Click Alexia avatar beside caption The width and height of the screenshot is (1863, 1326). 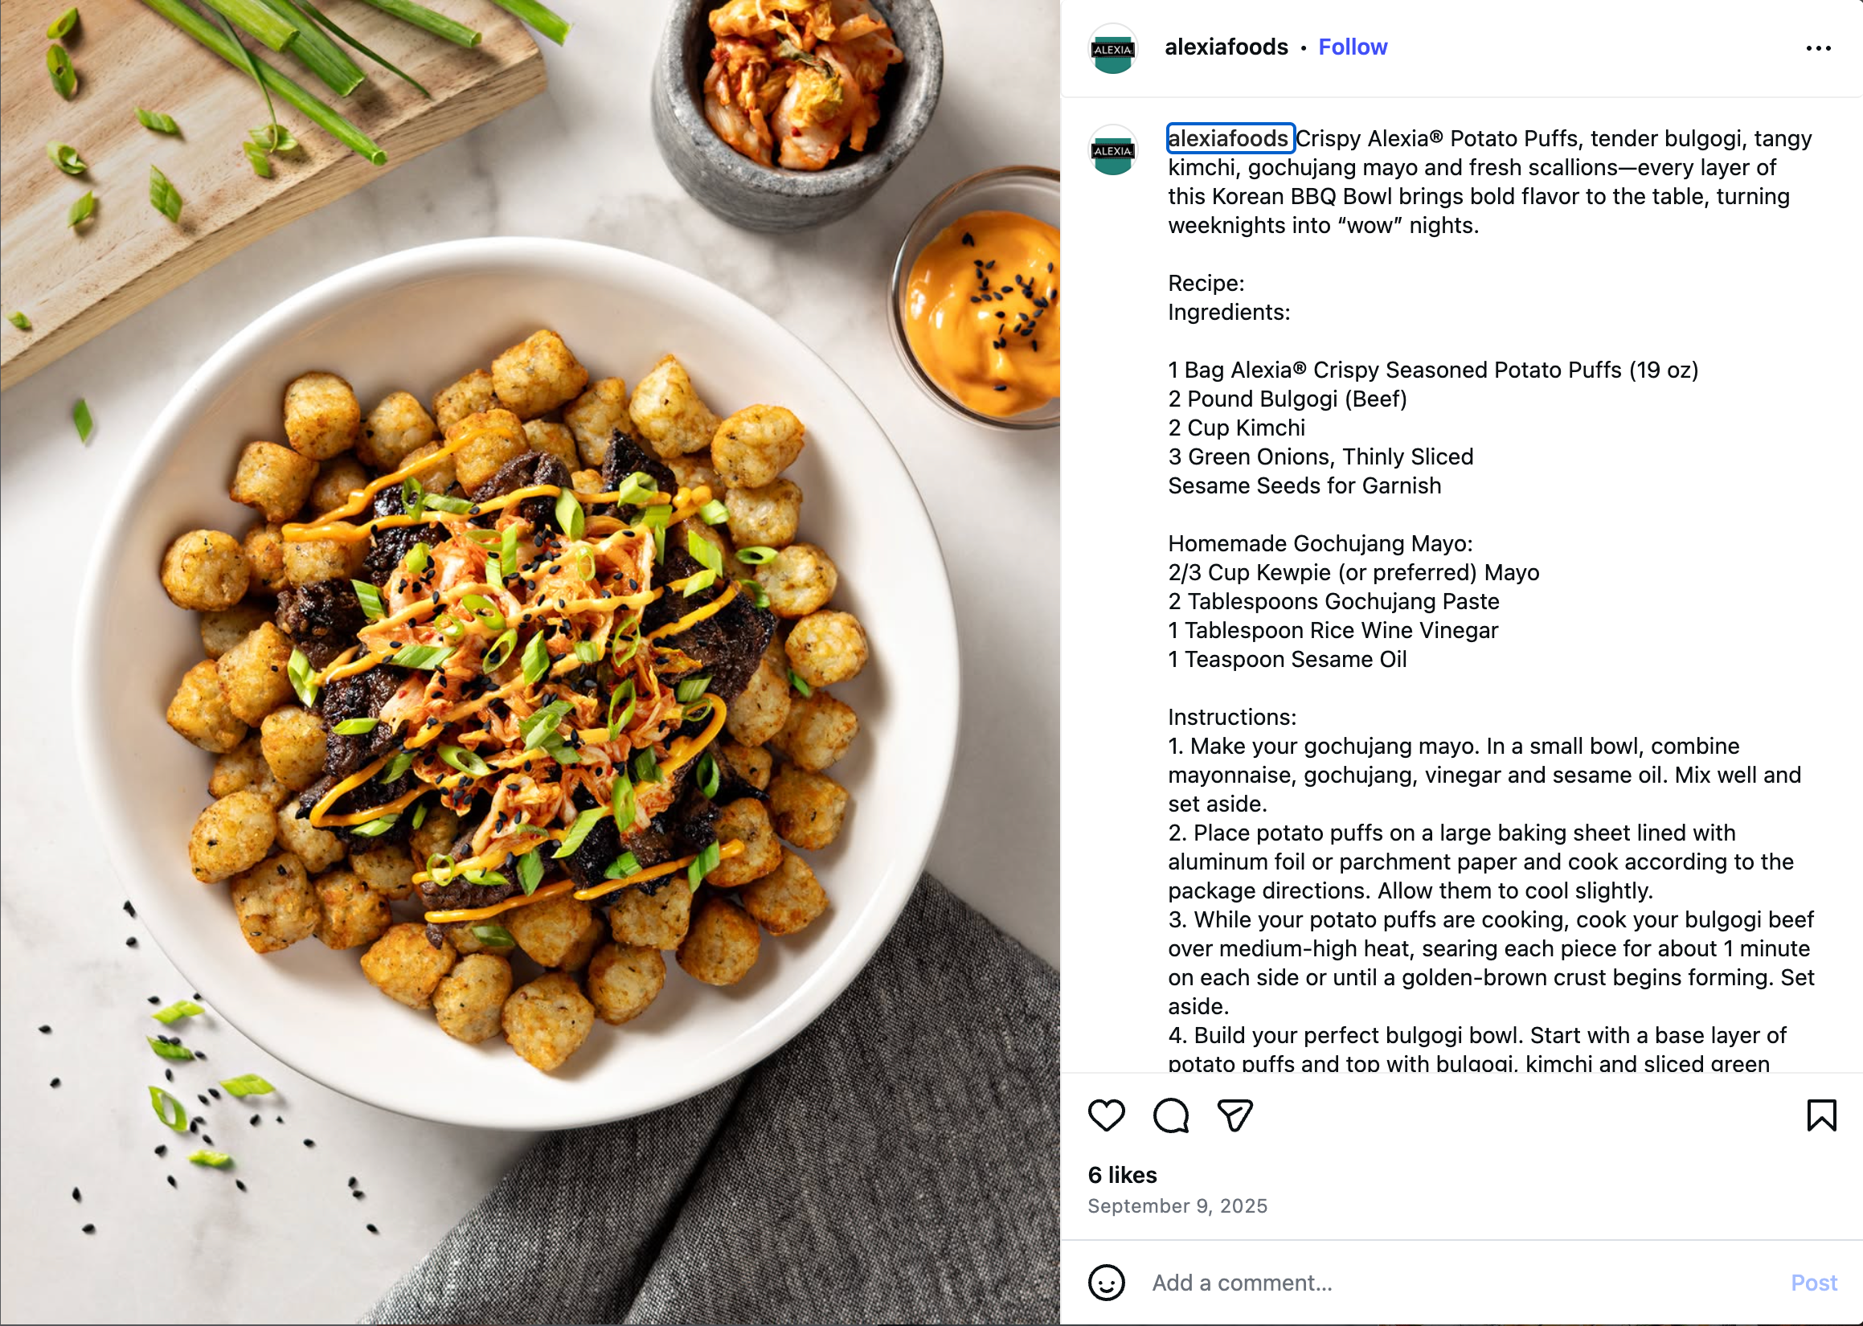(x=1113, y=149)
